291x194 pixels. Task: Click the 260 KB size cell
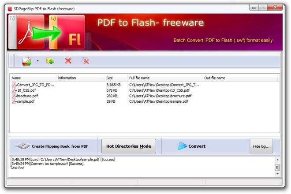pyautogui.click(x=112, y=96)
